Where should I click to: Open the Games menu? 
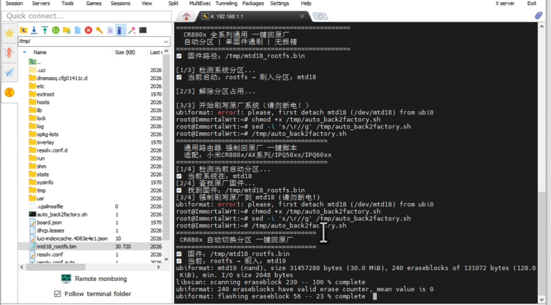(94, 4)
